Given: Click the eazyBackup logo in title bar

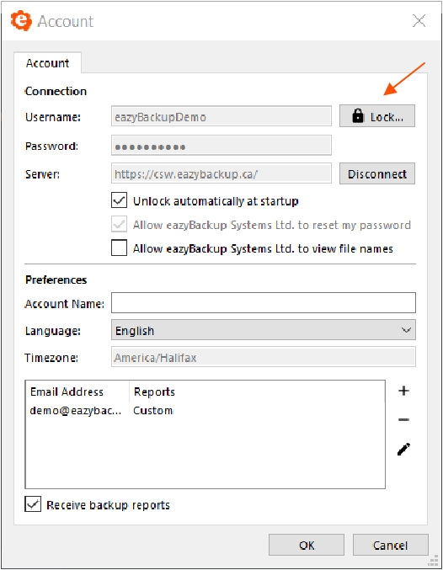Looking at the screenshot, I should coord(21,21).
